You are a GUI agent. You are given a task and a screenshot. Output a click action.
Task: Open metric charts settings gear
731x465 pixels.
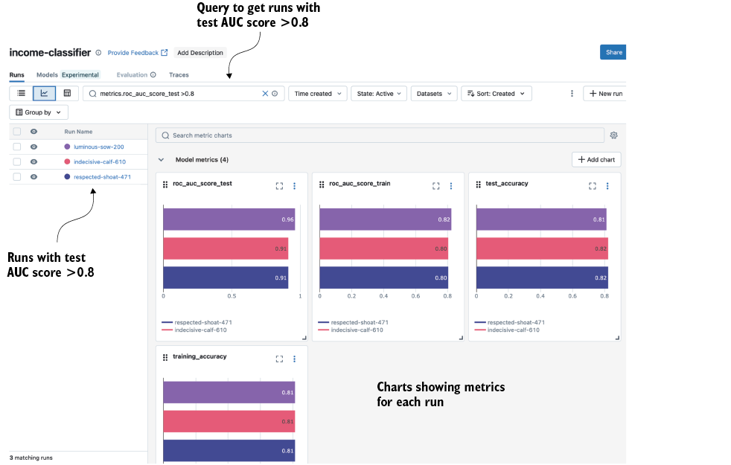coord(614,135)
